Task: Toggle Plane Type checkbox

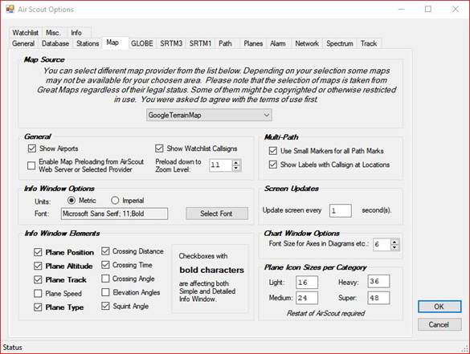Action: [38, 307]
